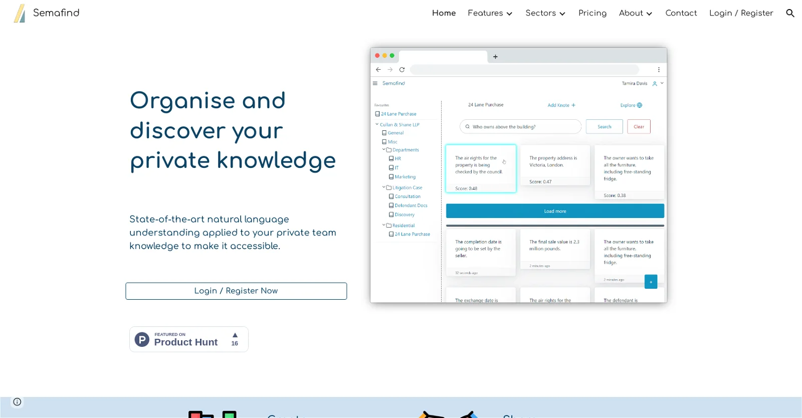The image size is (802, 418).
Task: Expand the About dropdown menu
Action: pyautogui.click(x=635, y=13)
